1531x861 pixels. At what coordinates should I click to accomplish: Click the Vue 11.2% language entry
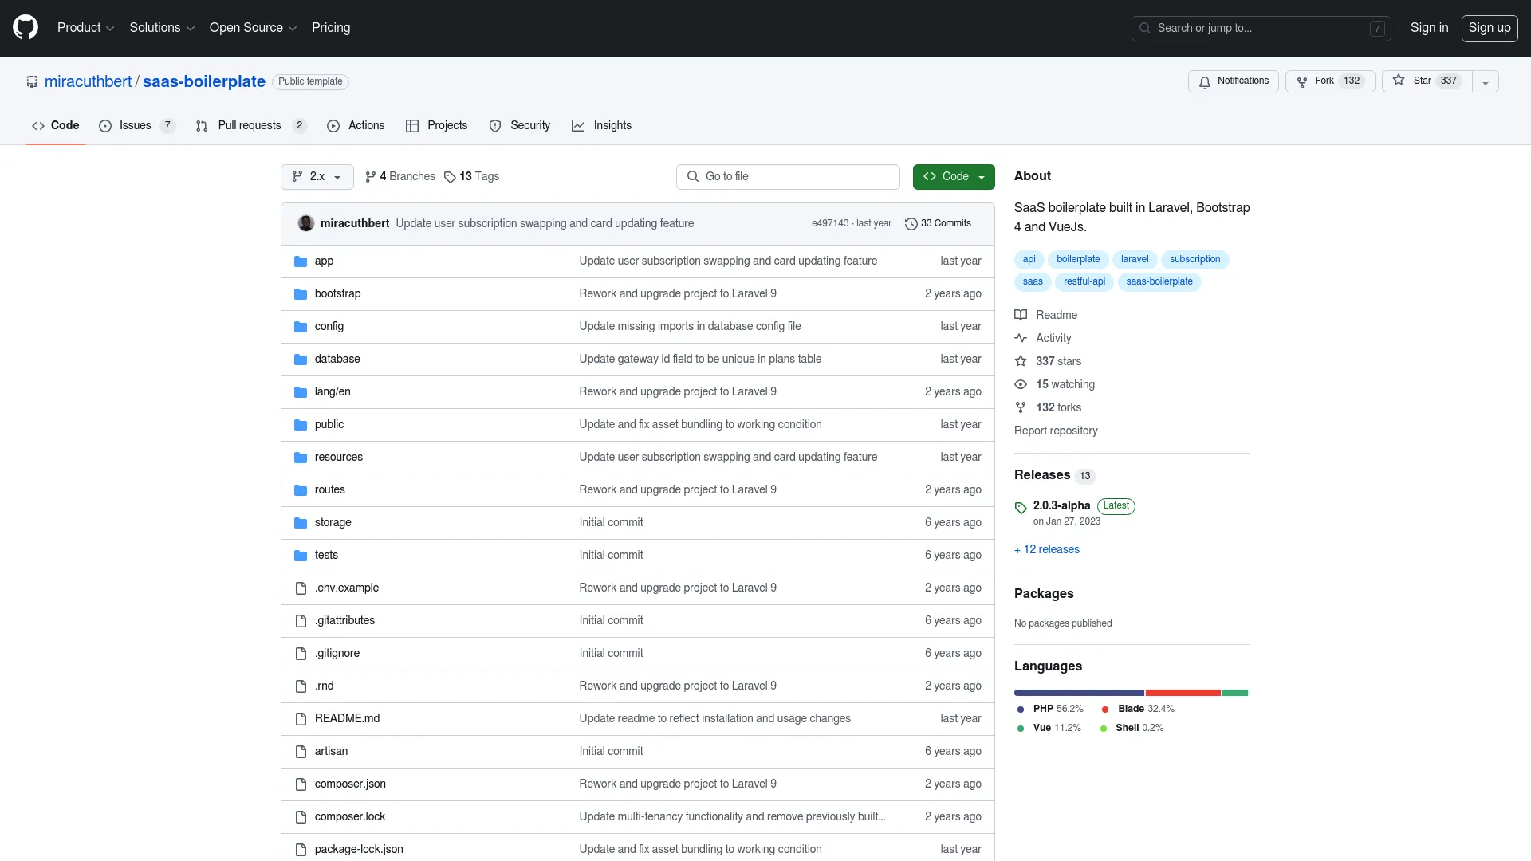1049,729
